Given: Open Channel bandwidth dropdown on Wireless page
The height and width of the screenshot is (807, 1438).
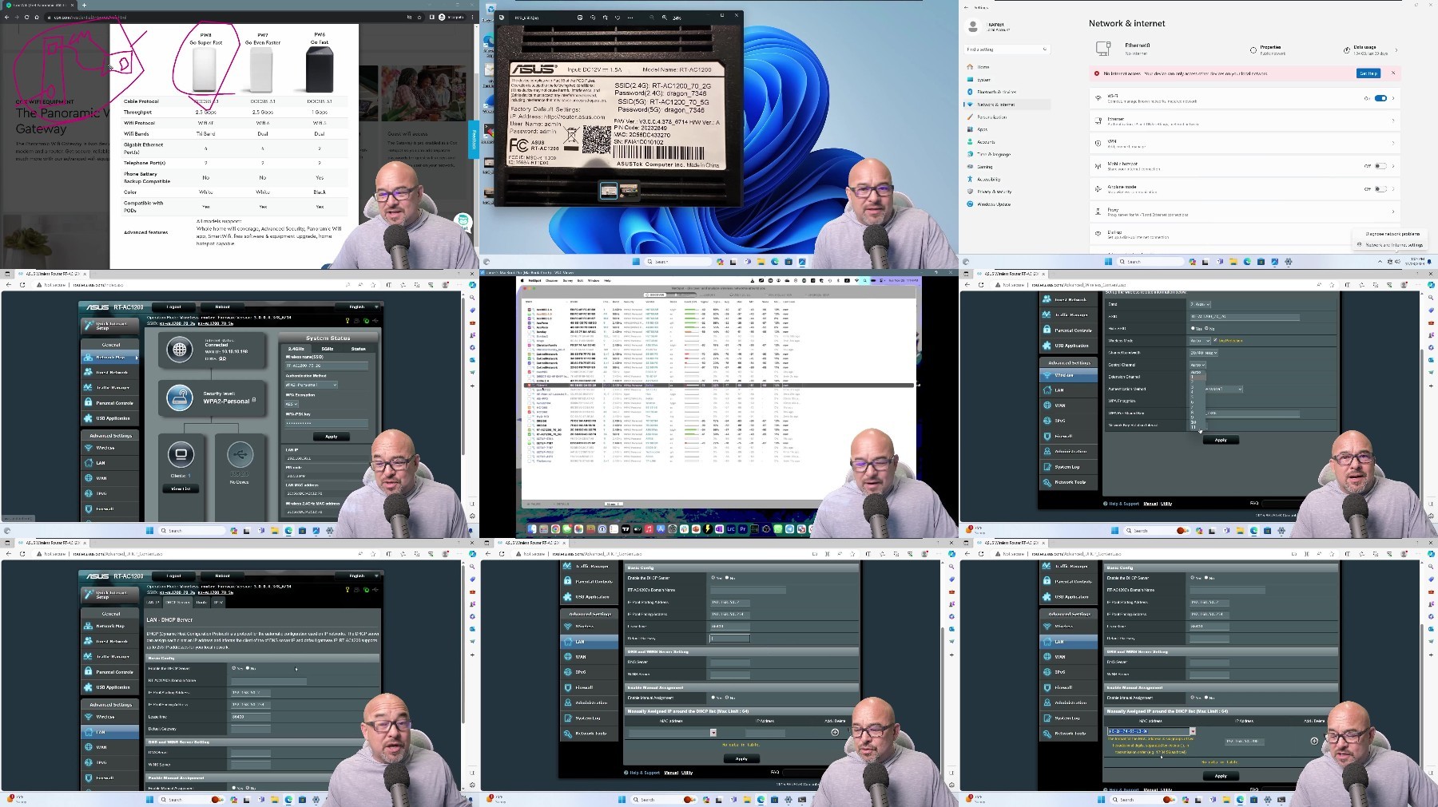Looking at the screenshot, I should click(1203, 352).
